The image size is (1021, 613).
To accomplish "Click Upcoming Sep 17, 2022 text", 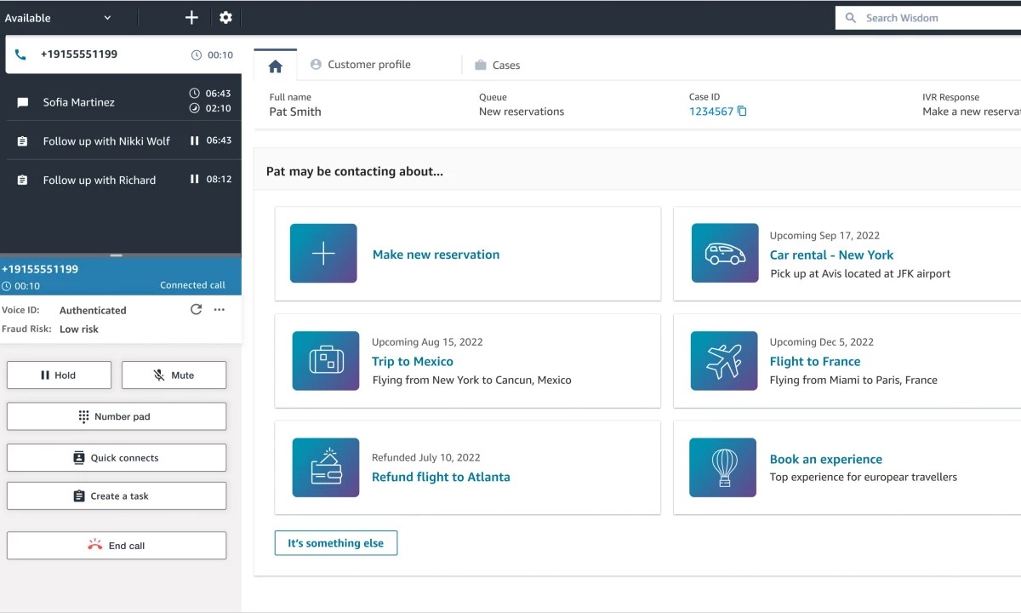I will click(824, 236).
